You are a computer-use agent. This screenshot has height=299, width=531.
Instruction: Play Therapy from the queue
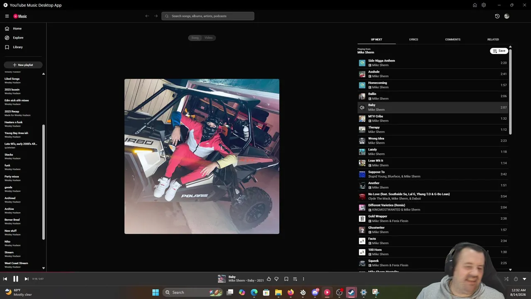point(433,130)
